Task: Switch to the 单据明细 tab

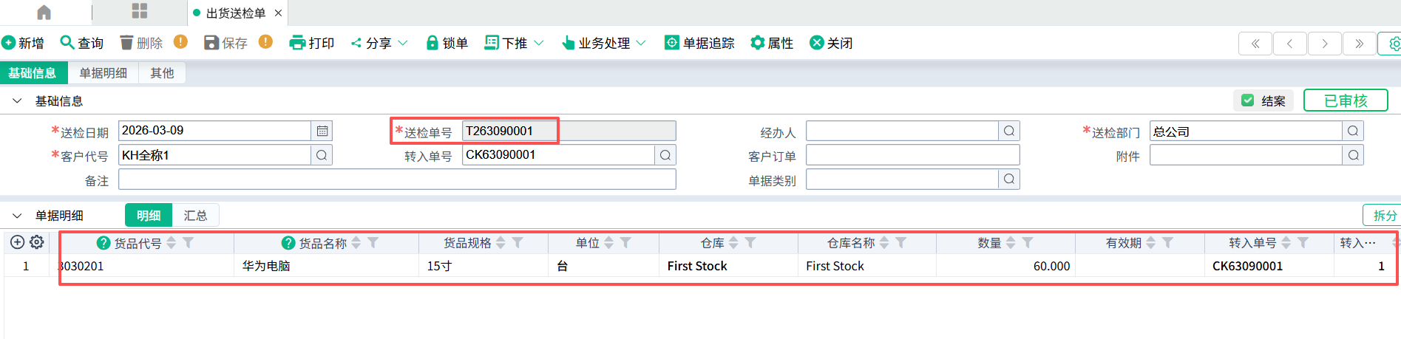Action: point(104,73)
